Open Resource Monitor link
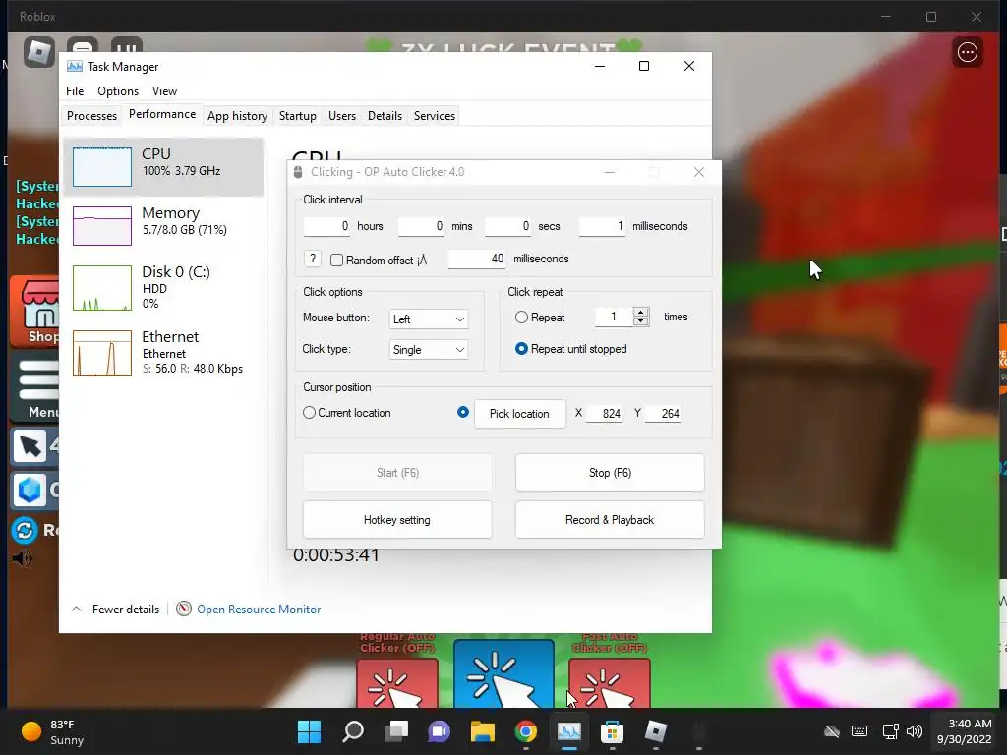1007x755 pixels. pos(259,609)
